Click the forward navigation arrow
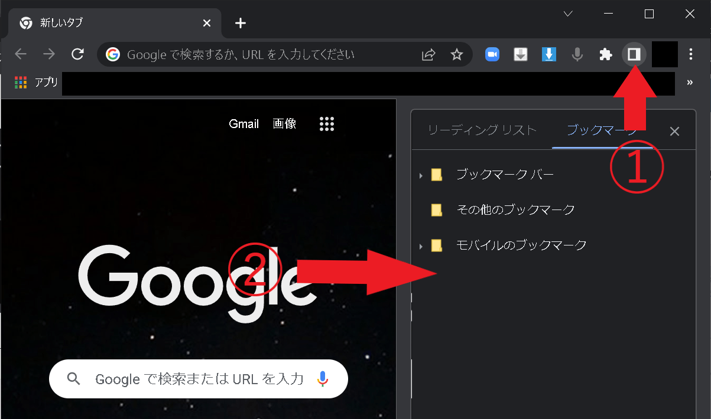711x419 pixels. [49, 54]
